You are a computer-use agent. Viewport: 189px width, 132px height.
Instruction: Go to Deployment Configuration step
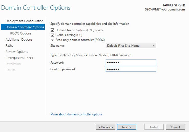25,21
